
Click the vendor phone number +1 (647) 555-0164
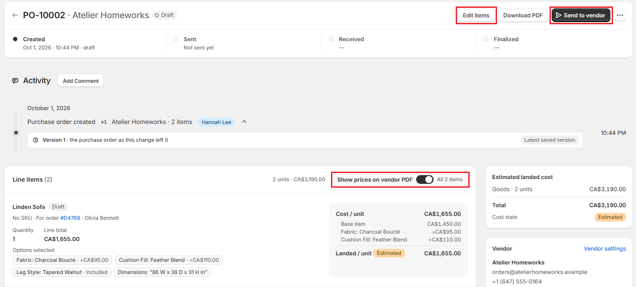click(517, 282)
